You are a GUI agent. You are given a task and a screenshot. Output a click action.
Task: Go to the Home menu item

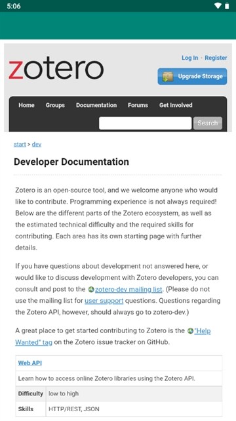26,105
